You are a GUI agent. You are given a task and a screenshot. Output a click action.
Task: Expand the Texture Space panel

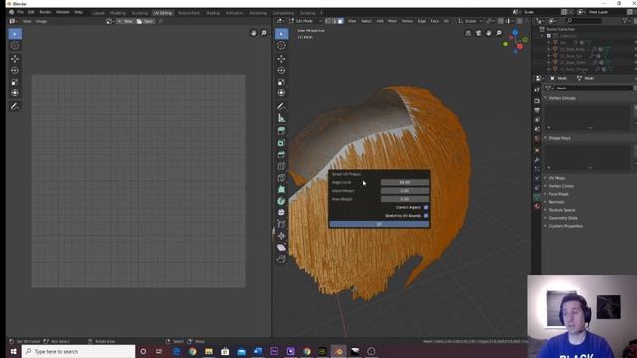(x=561, y=210)
